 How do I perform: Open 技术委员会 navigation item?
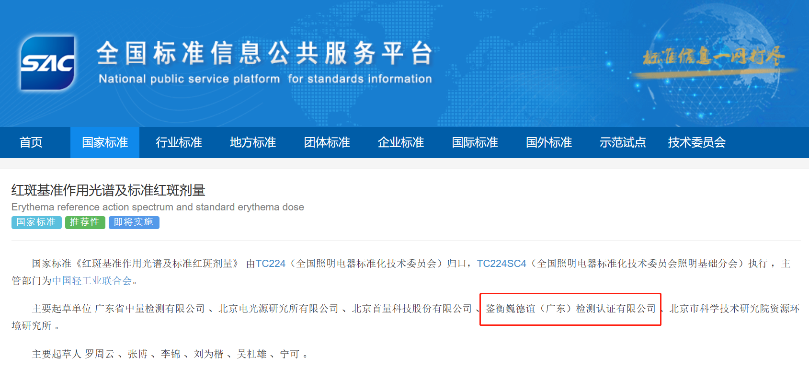click(697, 142)
